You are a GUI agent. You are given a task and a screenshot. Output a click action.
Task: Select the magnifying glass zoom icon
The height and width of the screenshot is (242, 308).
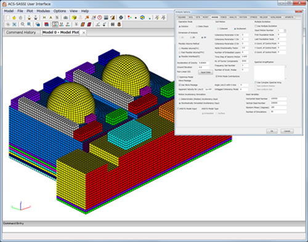23,25
